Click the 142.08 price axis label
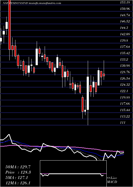 (125, 34)
